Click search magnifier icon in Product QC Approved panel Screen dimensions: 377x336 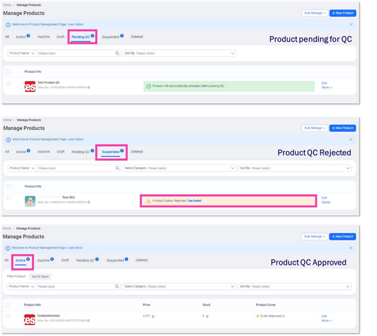pos(117,286)
